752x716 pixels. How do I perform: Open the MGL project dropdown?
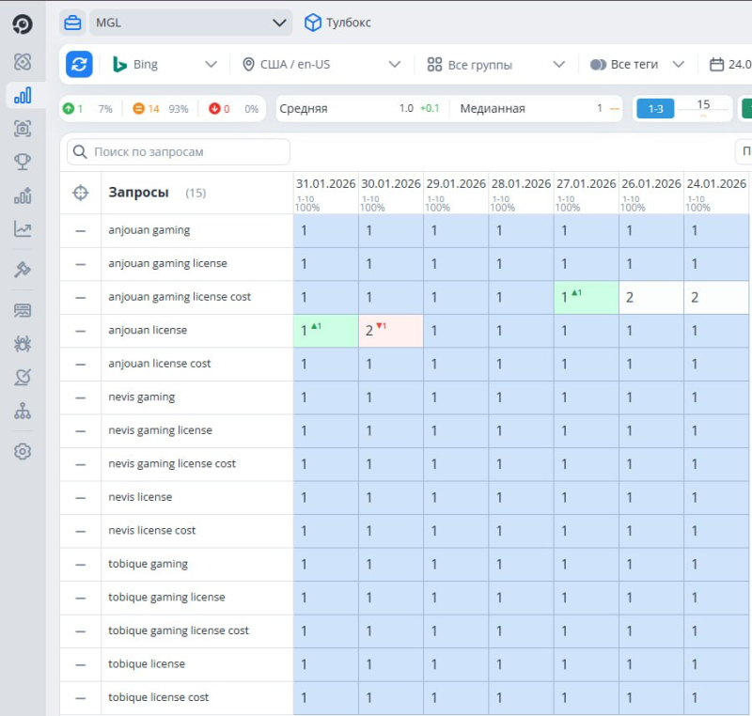point(191,23)
